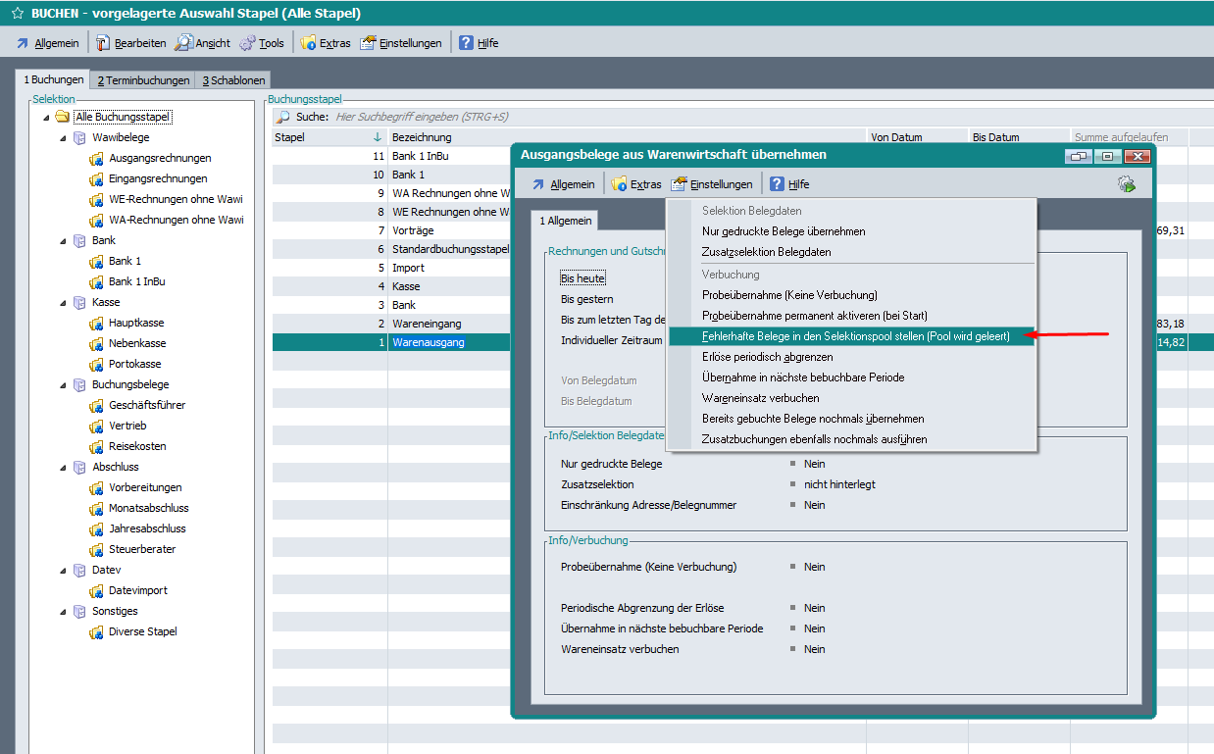The height and width of the screenshot is (754, 1214).
Task: Select Hauptkasse stack icon in tree
Action: pyautogui.click(x=96, y=324)
